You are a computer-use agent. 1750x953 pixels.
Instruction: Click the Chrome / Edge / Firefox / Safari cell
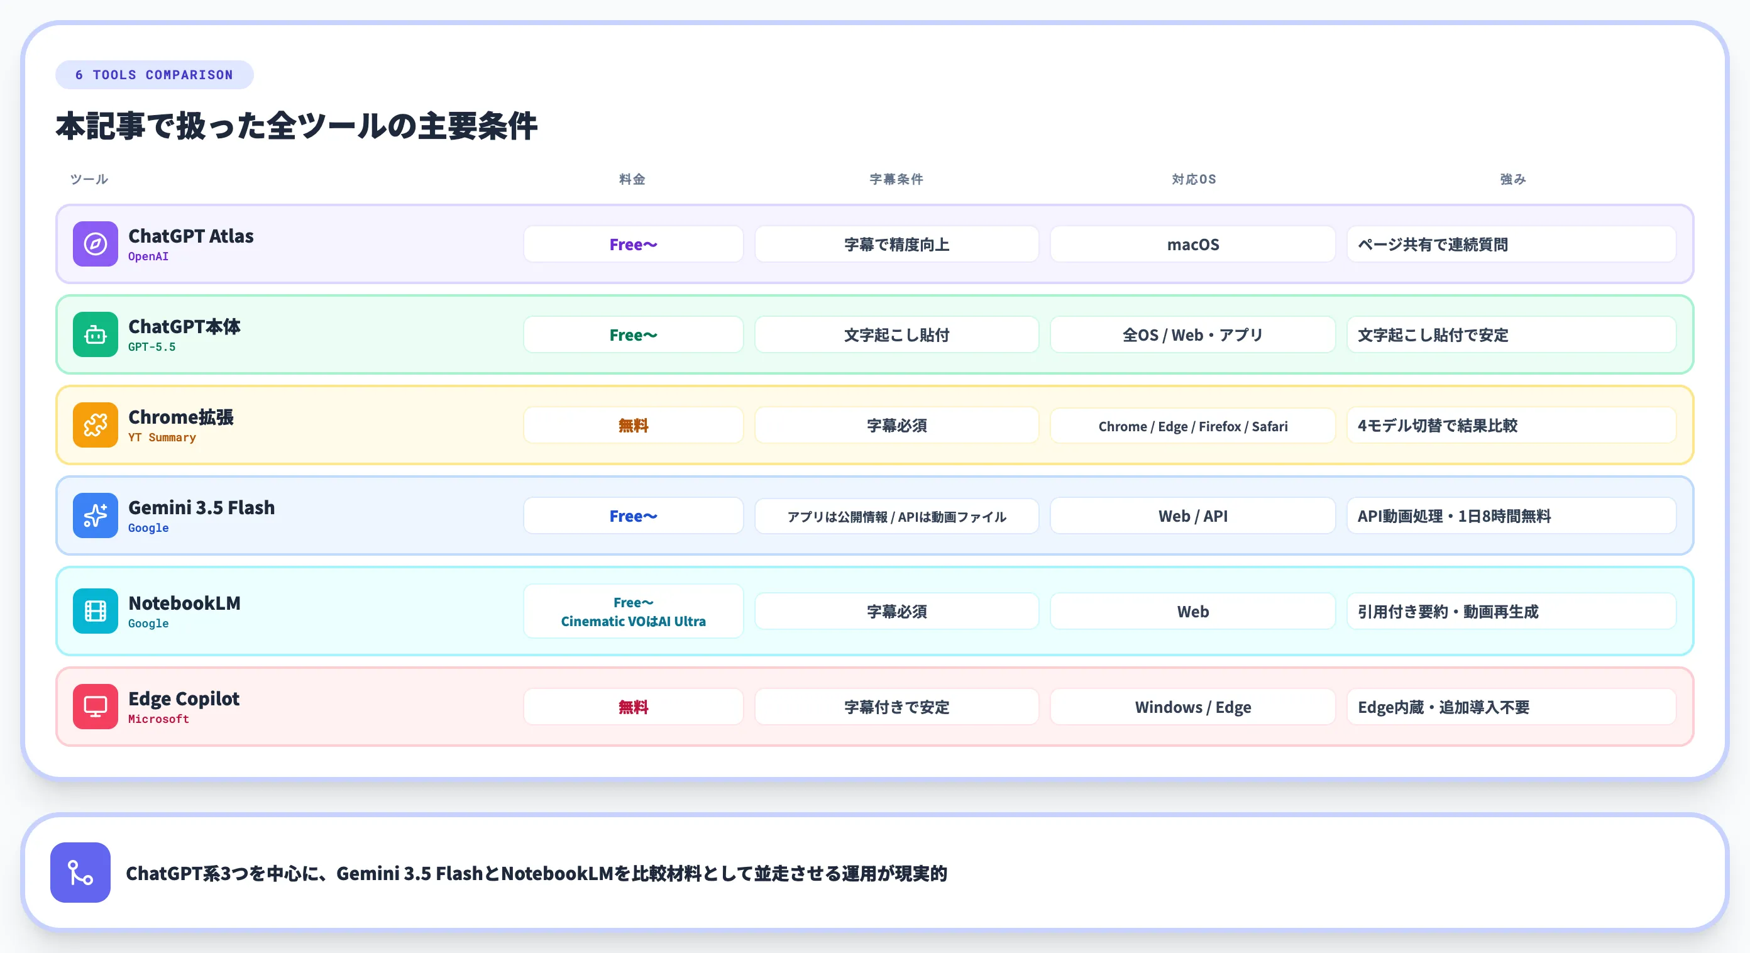pyautogui.click(x=1193, y=425)
